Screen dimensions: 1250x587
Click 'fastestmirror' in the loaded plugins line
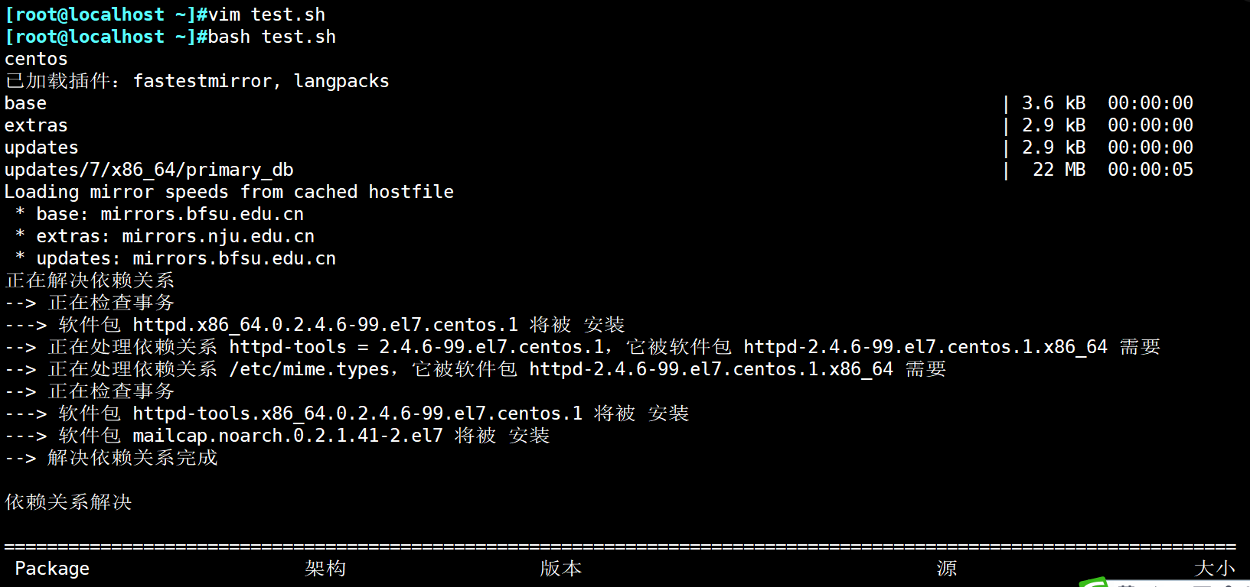point(202,81)
